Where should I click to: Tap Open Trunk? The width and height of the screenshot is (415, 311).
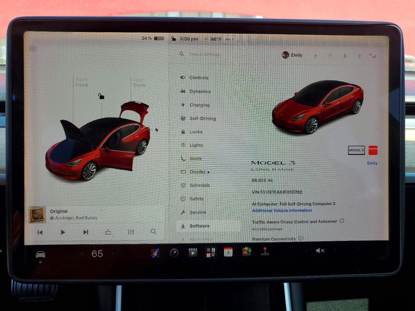point(139,82)
